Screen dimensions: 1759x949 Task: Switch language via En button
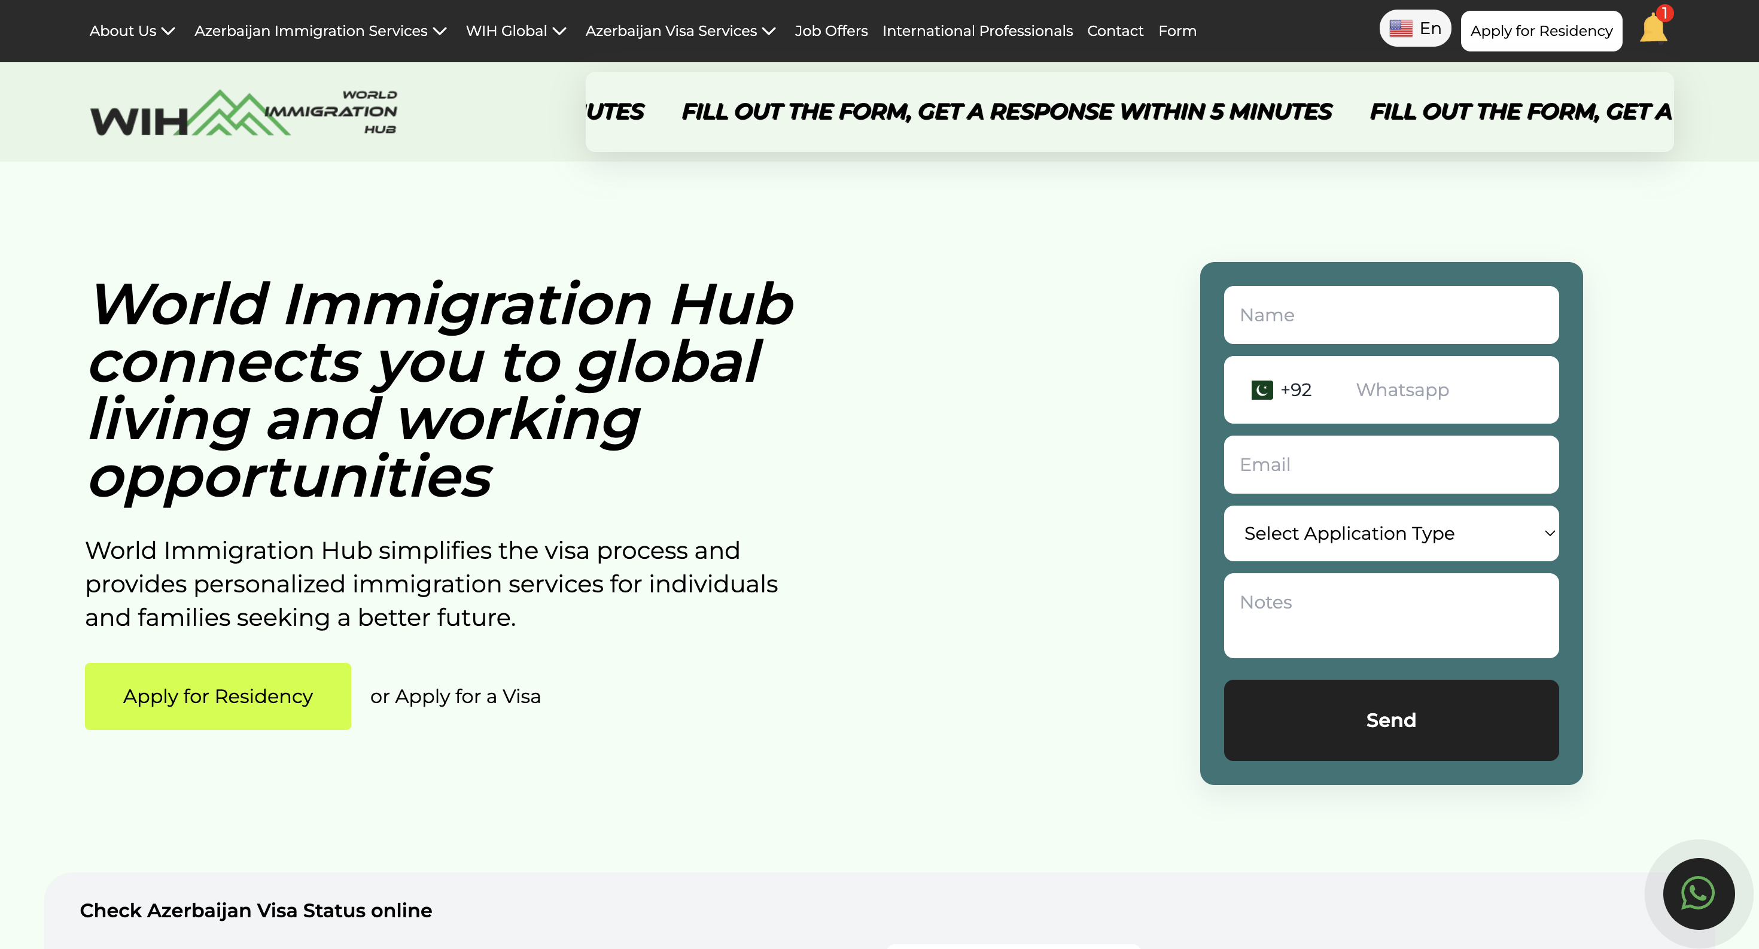point(1430,29)
